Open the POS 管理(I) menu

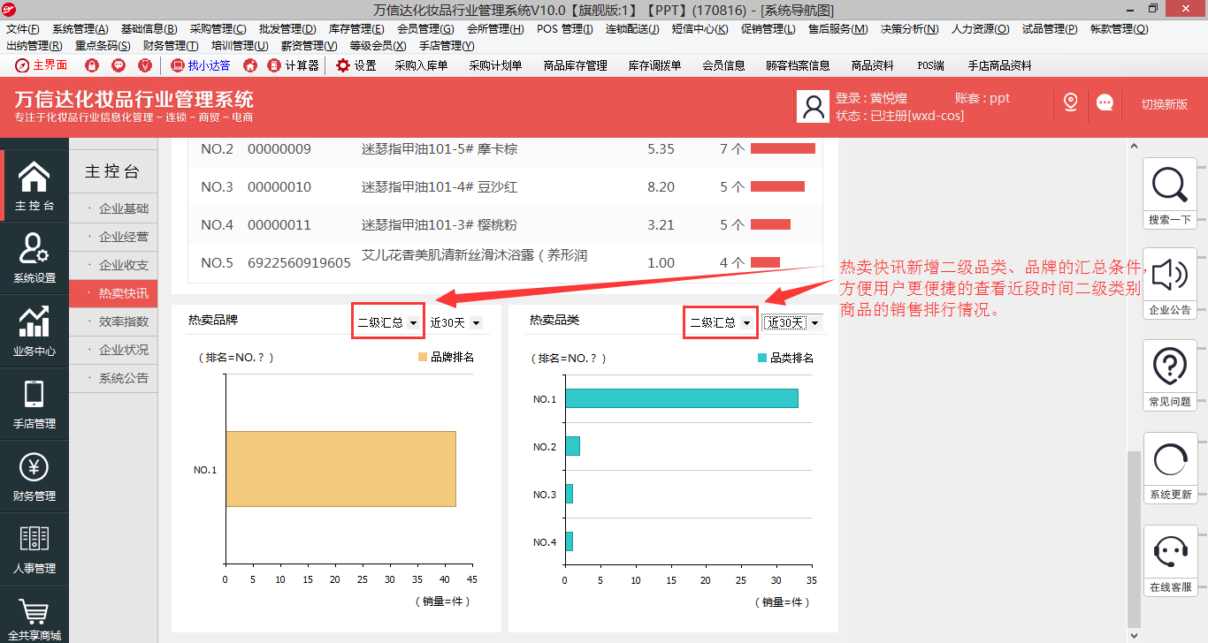point(565,29)
